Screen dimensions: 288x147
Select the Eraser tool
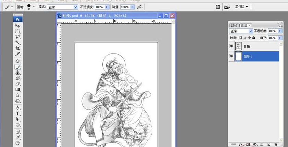point(17,84)
